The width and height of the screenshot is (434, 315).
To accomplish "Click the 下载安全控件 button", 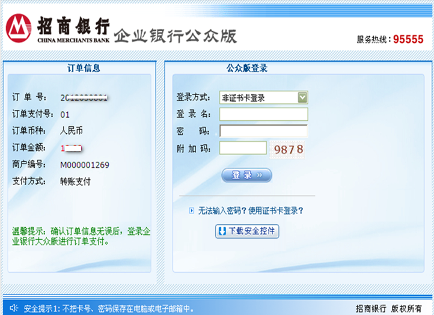I will point(247,231).
